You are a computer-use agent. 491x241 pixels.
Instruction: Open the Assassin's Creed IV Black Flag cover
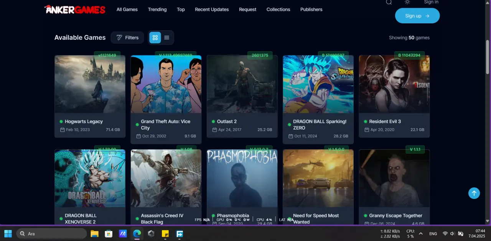point(166,178)
